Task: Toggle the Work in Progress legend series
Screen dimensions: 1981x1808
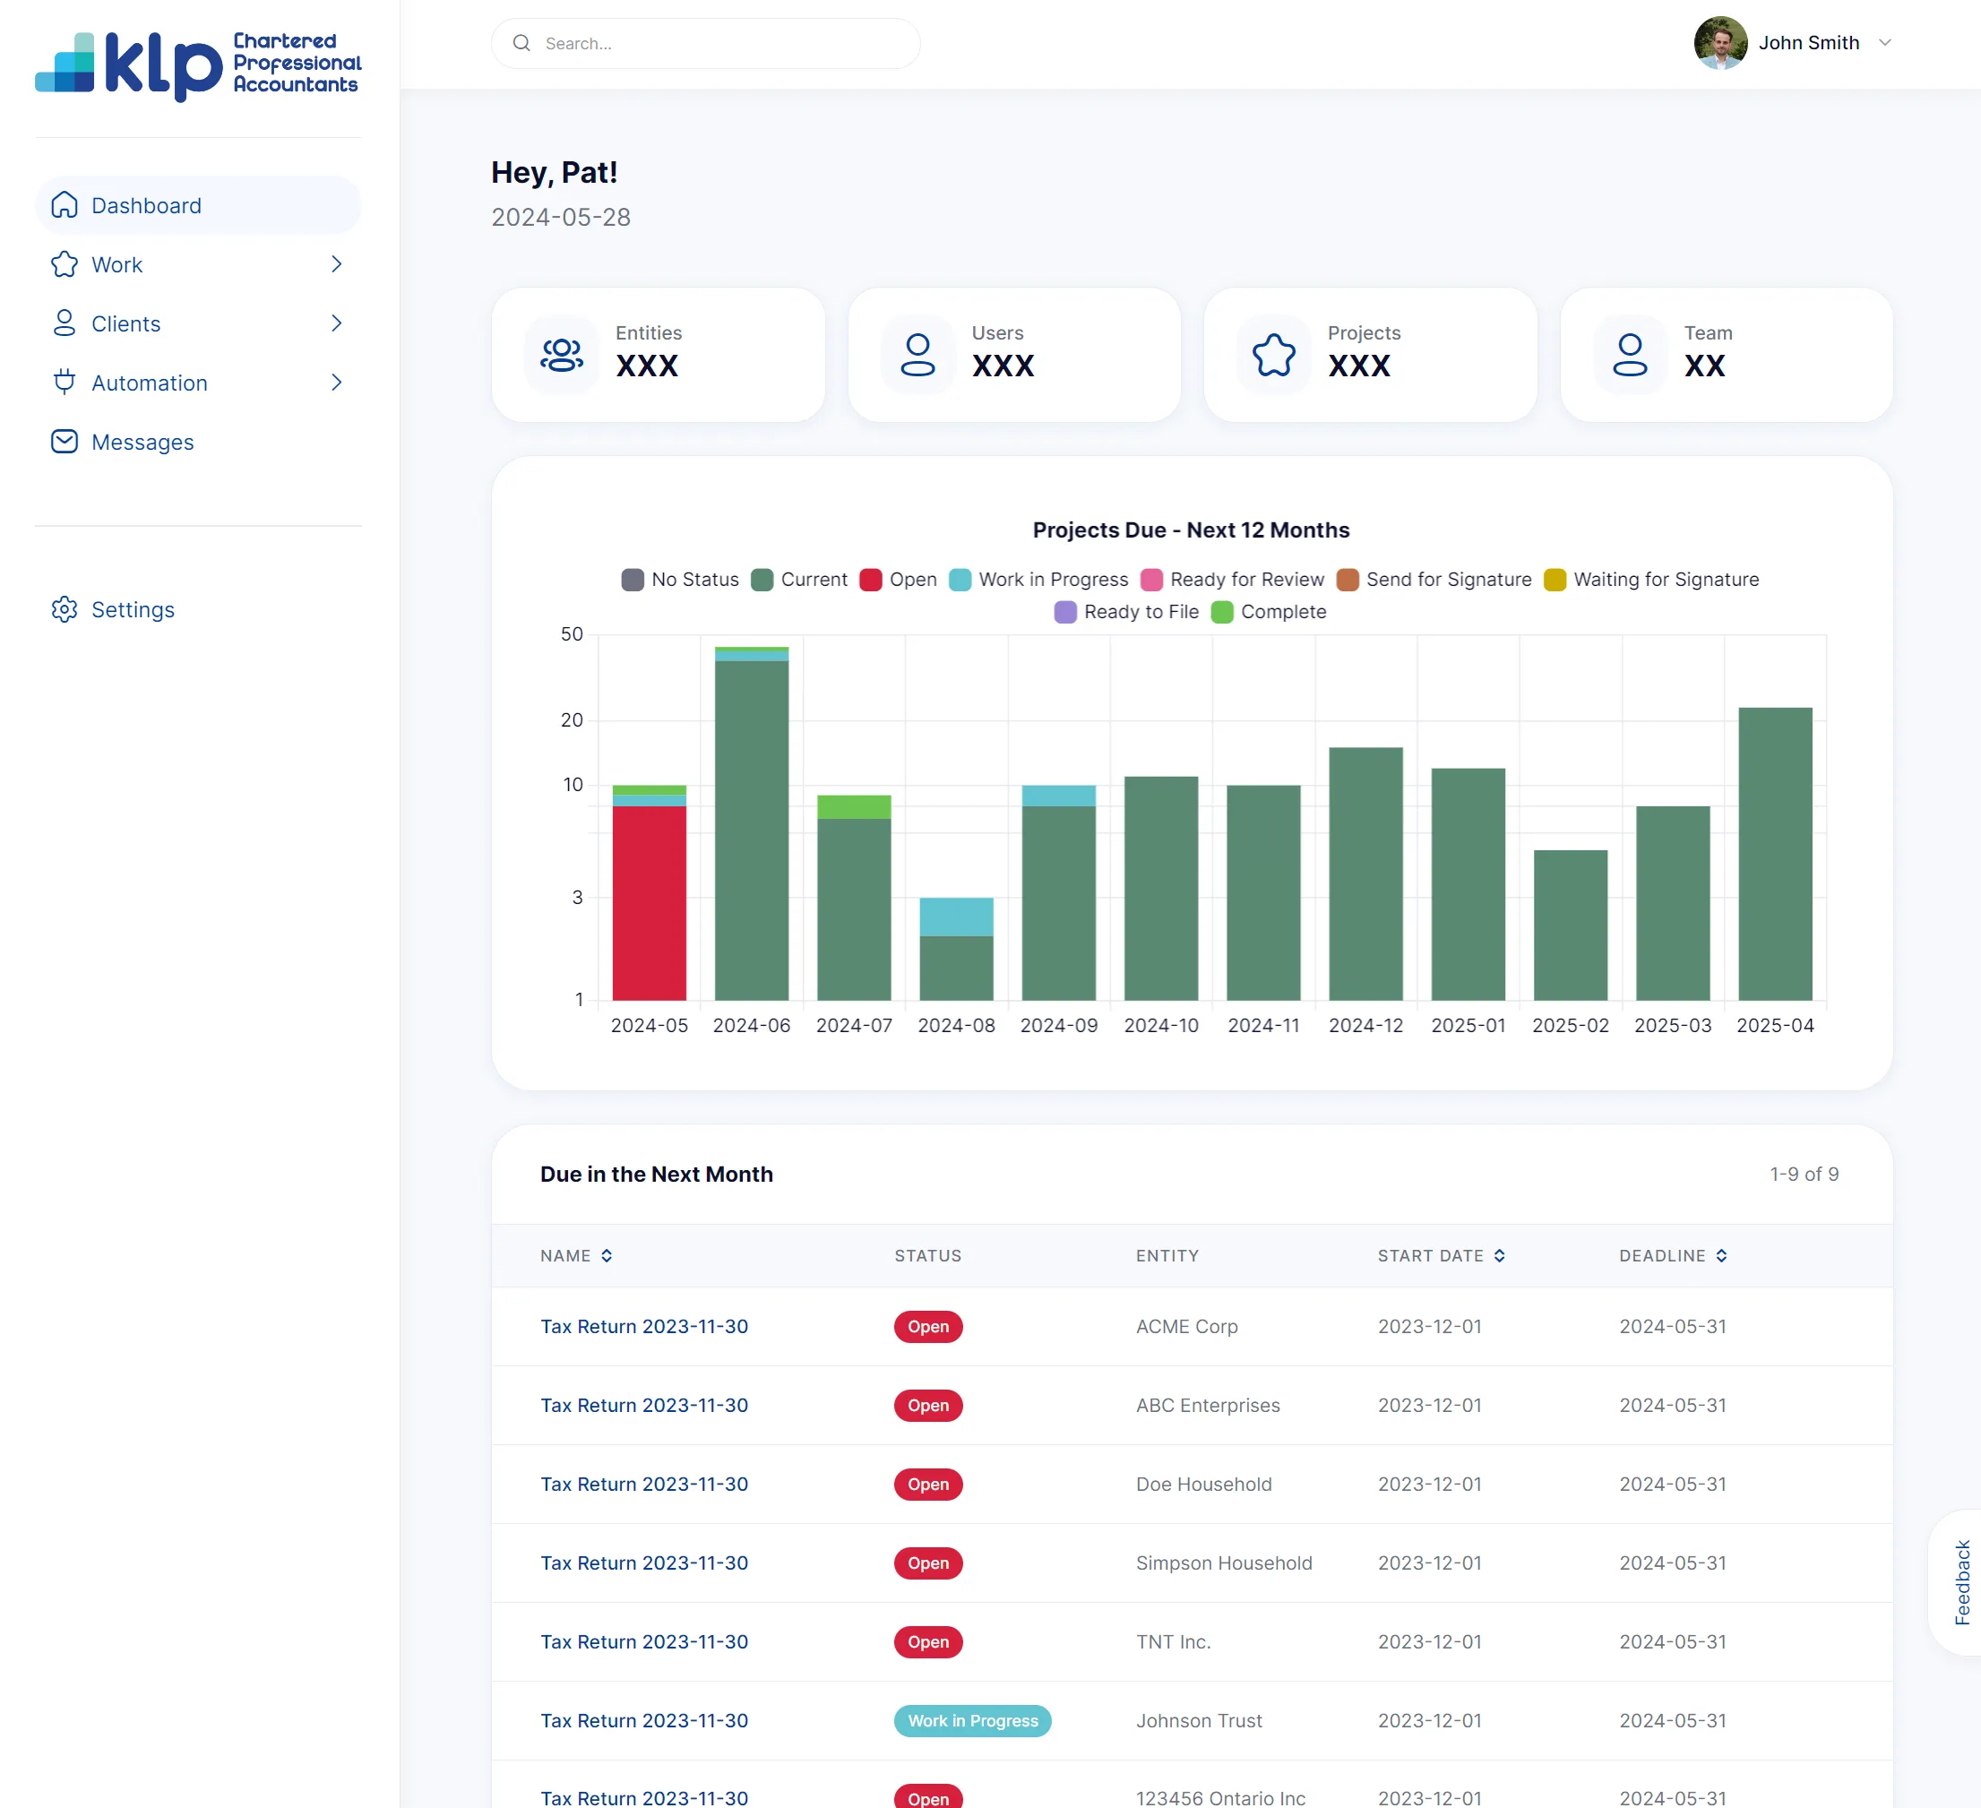Action: coord(1038,580)
